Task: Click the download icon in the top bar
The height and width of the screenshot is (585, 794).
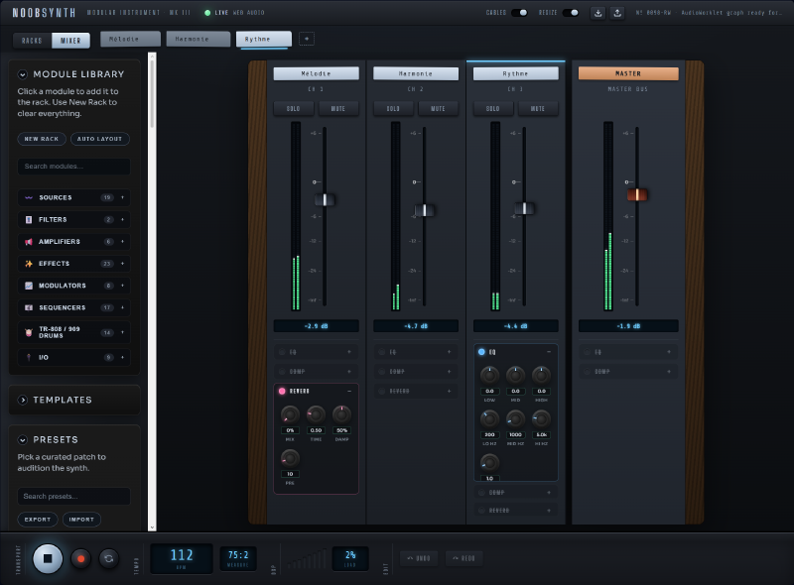Action: [598, 13]
